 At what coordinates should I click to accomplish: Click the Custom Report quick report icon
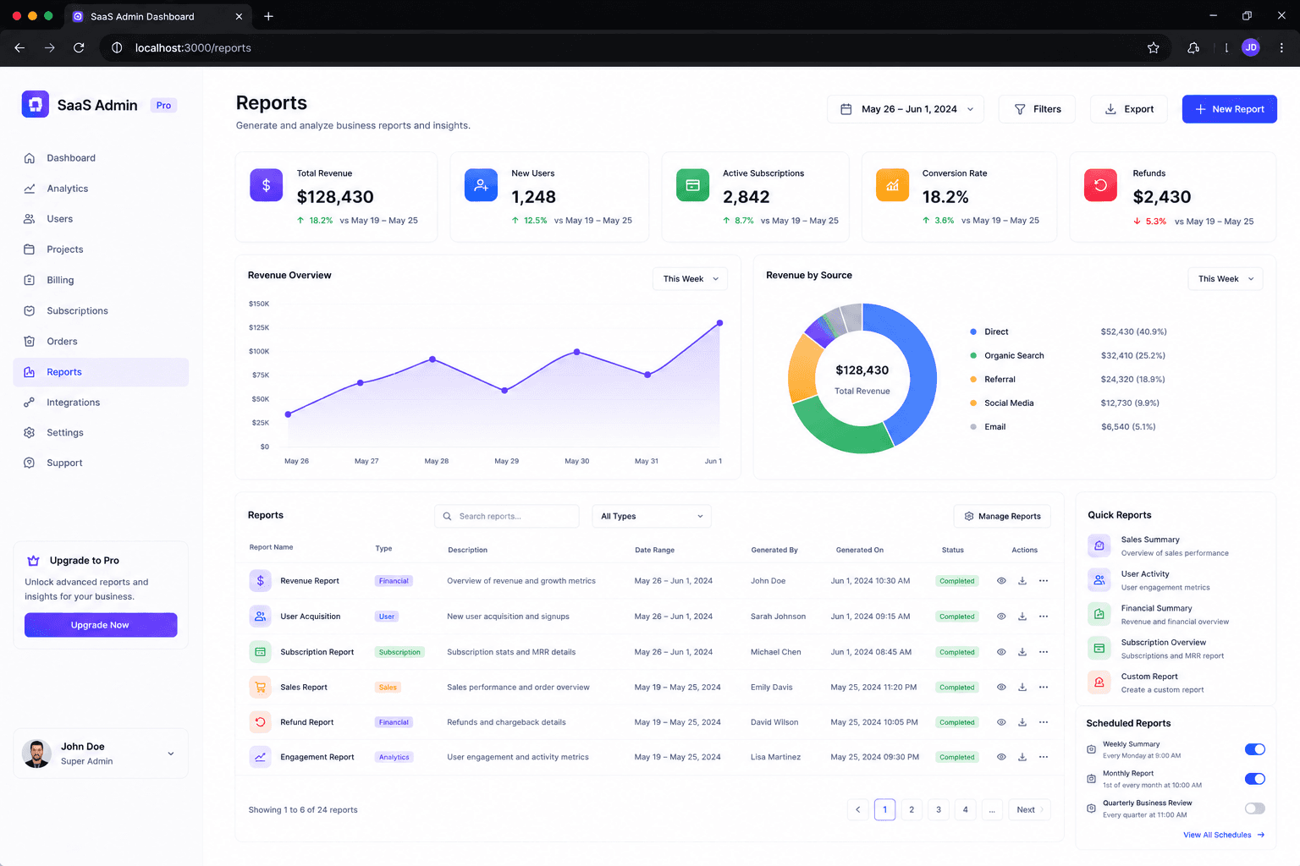[x=1099, y=682]
